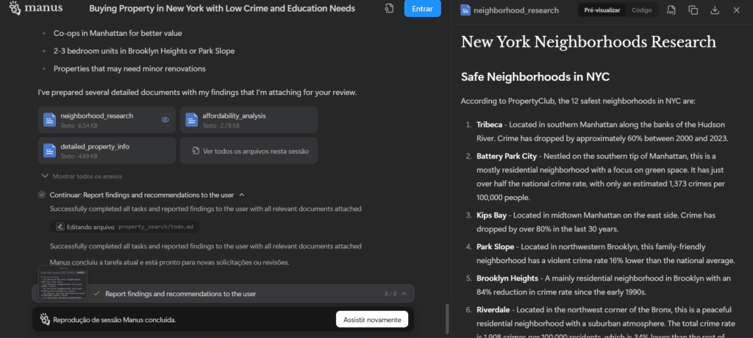Download the neighborhood_research file
753x338 pixels.
pyautogui.click(x=715, y=10)
